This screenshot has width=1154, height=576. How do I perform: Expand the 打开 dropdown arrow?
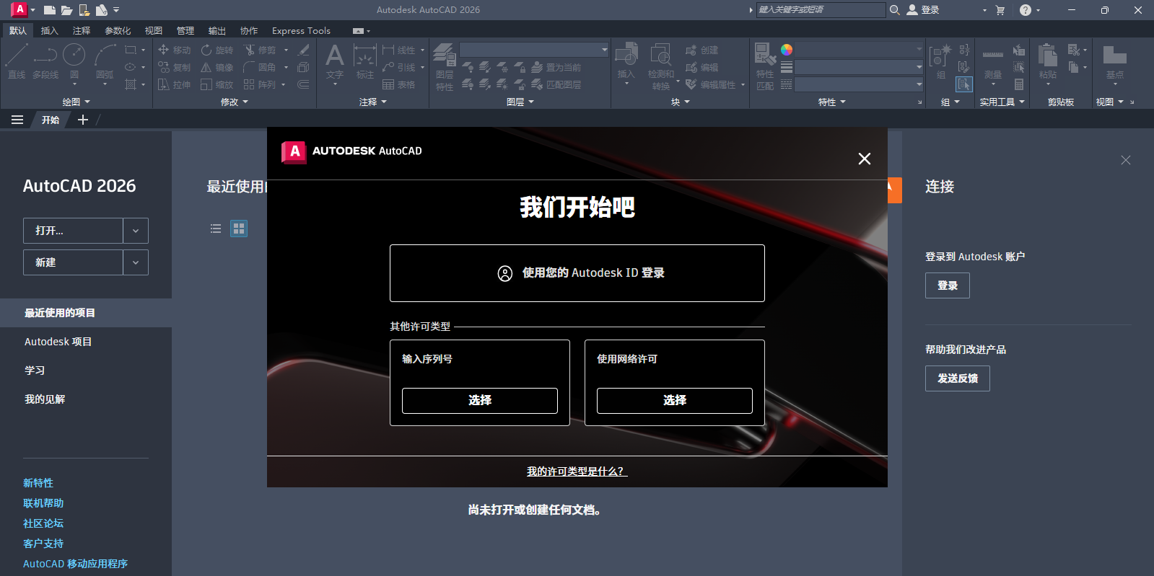click(x=136, y=231)
